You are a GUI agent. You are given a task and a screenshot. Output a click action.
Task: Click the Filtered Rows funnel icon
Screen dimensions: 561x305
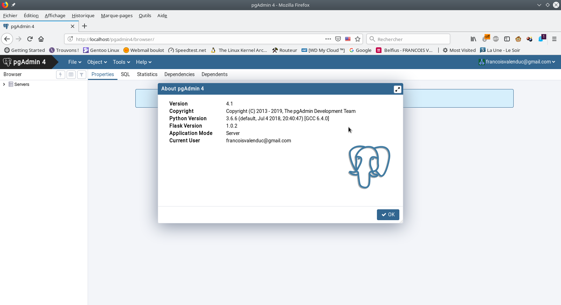point(82,75)
